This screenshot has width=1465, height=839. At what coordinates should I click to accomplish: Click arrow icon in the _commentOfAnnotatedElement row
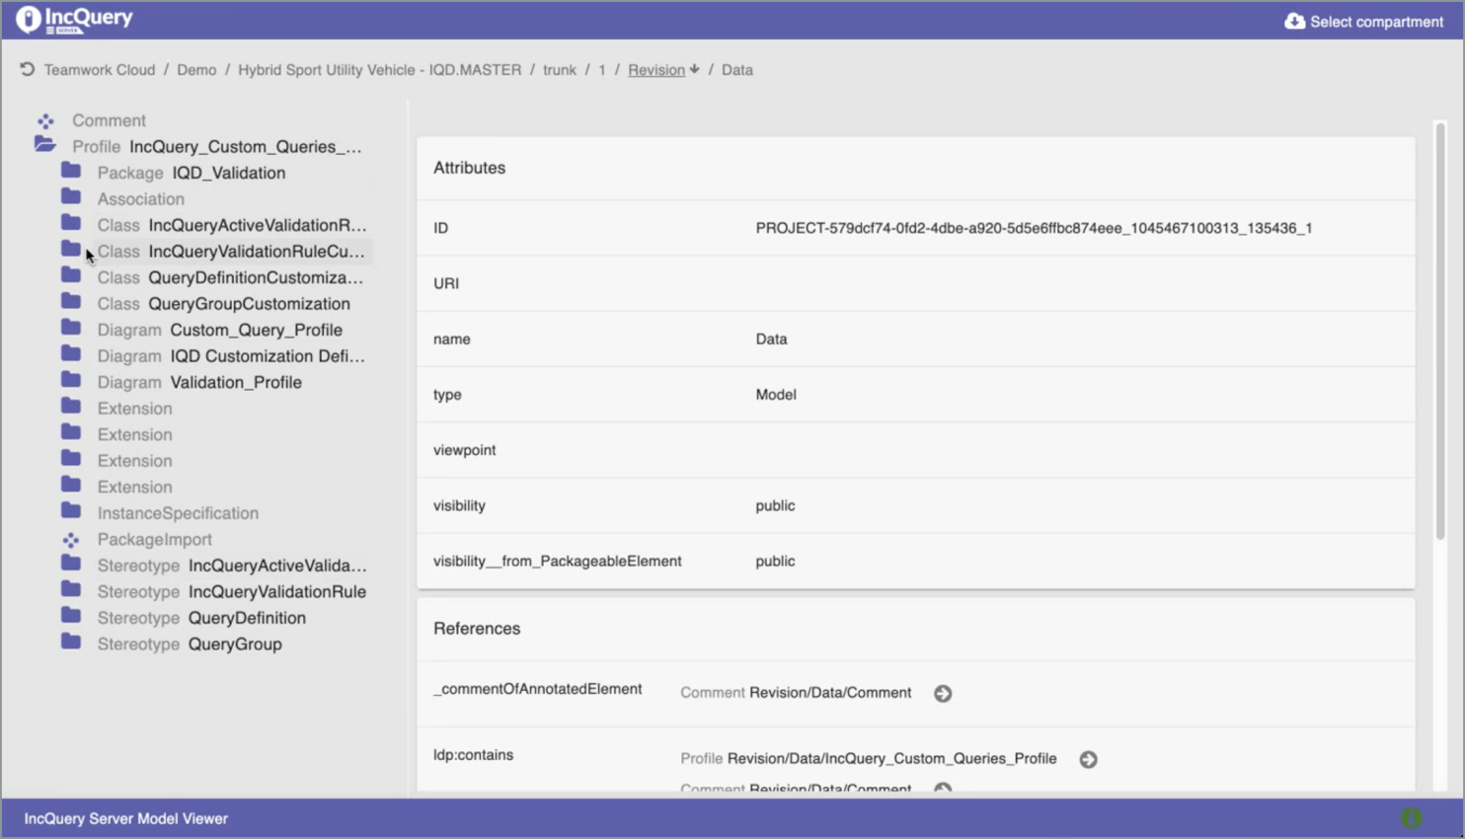pos(943,694)
